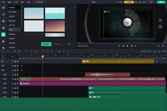The image size is (167, 111).
Task: Select the grey-highlighted category in the list
Action: tap(14, 30)
